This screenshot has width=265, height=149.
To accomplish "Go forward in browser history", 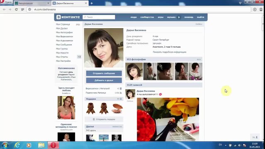I will click(x=10, y=10).
